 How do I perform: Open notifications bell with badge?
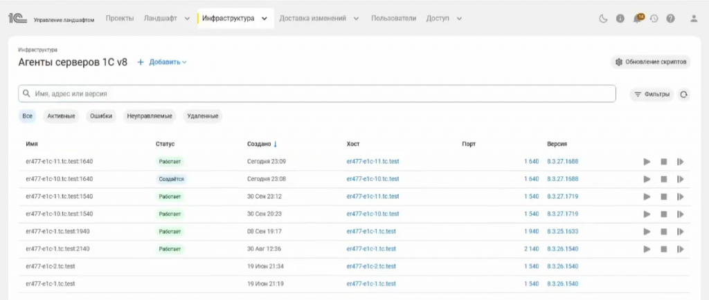pos(637,19)
